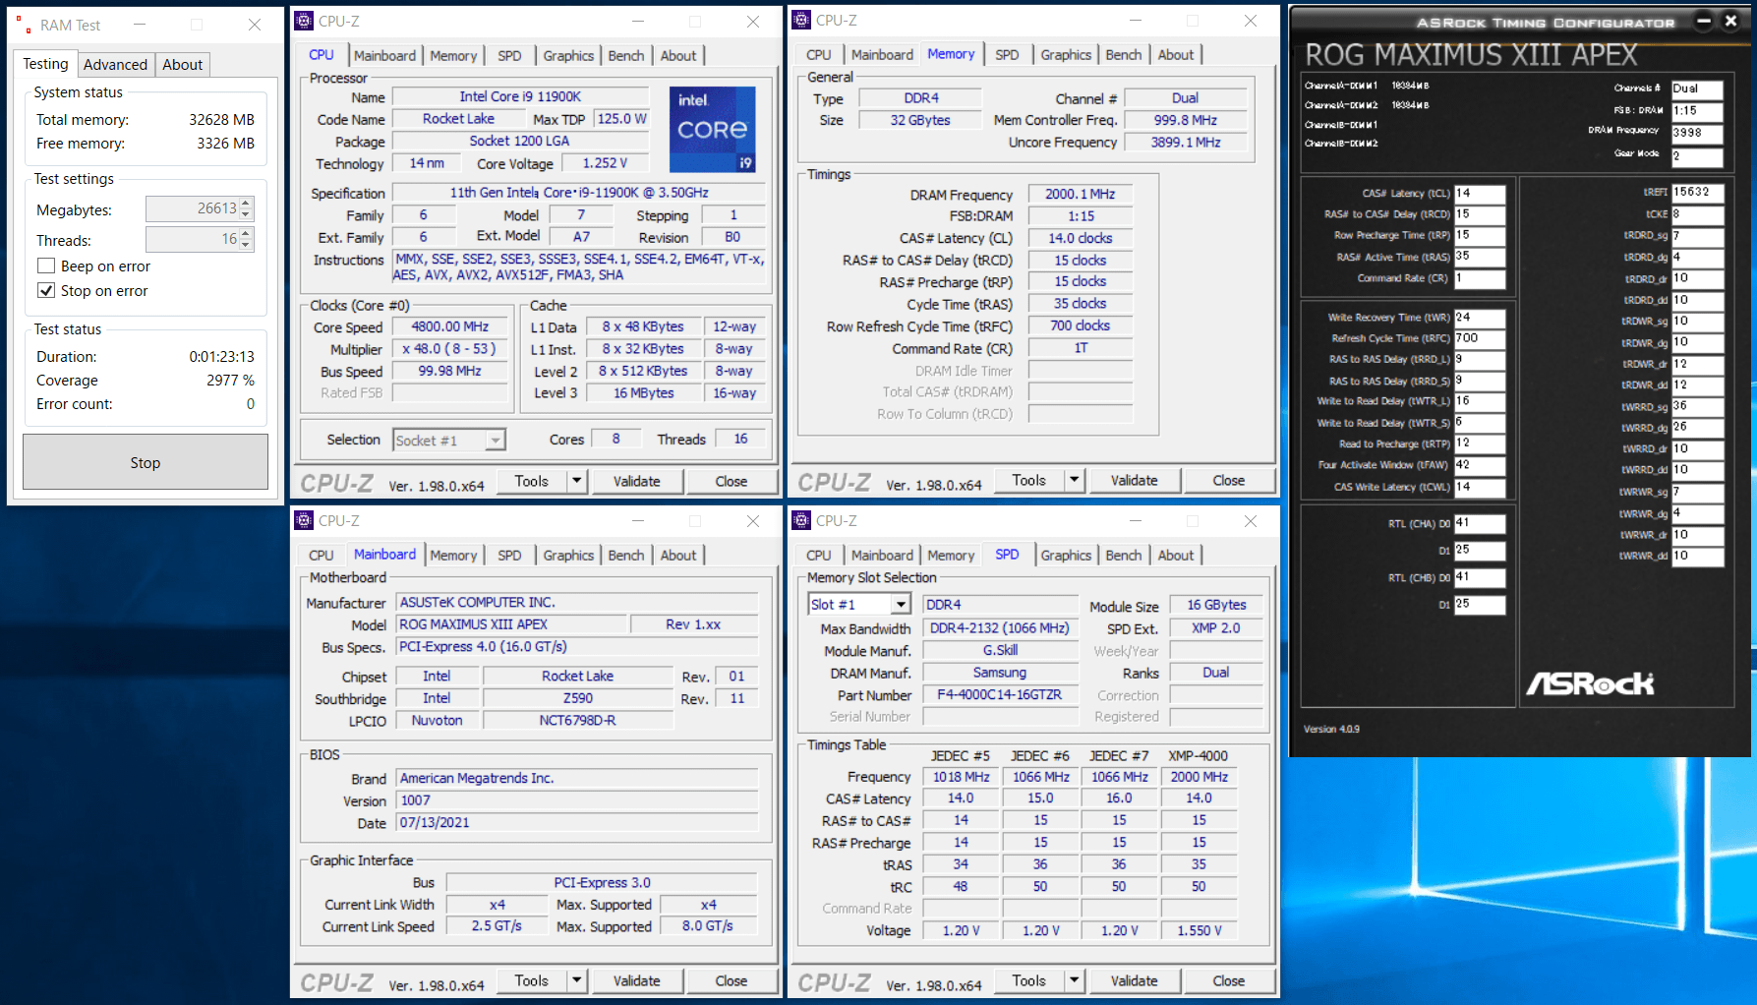This screenshot has width=1757, height=1005.
Task: Click Validate in the SPD tab window
Action: pyautogui.click(x=1135, y=980)
